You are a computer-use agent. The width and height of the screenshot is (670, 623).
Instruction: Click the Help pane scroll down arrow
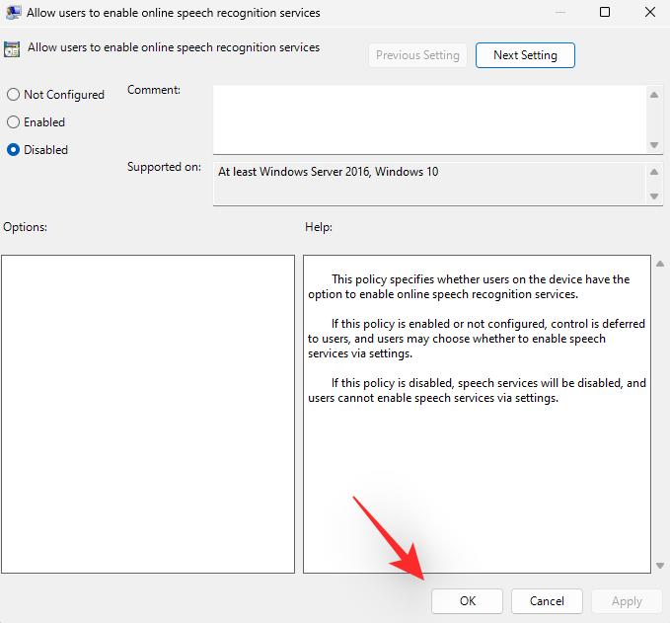(x=660, y=566)
